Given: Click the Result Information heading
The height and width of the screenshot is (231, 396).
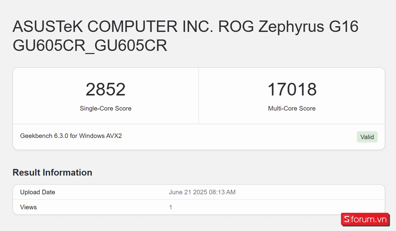Looking at the screenshot, I should [52, 173].
